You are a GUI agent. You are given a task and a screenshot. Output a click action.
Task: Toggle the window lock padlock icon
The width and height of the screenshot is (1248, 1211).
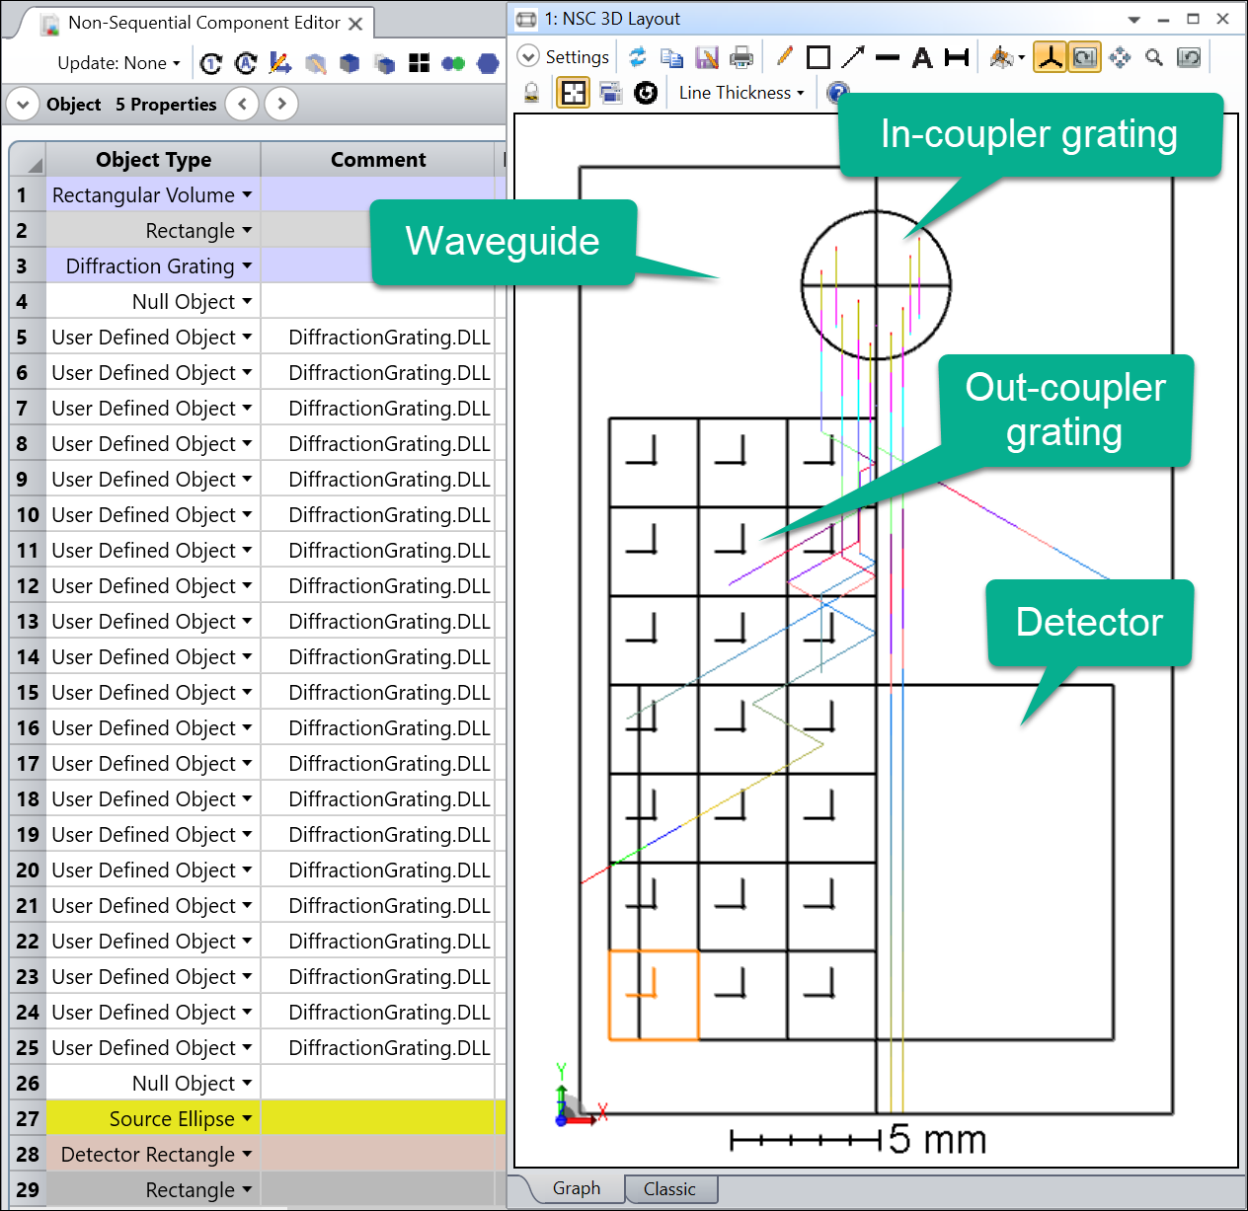click(x=531, y=93)
